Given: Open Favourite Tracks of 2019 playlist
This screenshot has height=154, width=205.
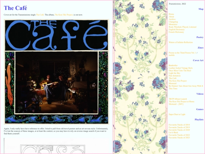Looking at the screenshot, I should [179, 127].
